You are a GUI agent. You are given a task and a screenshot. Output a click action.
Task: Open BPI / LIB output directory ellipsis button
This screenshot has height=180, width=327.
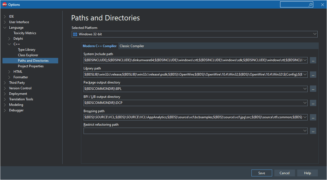[x=313, y=103]
